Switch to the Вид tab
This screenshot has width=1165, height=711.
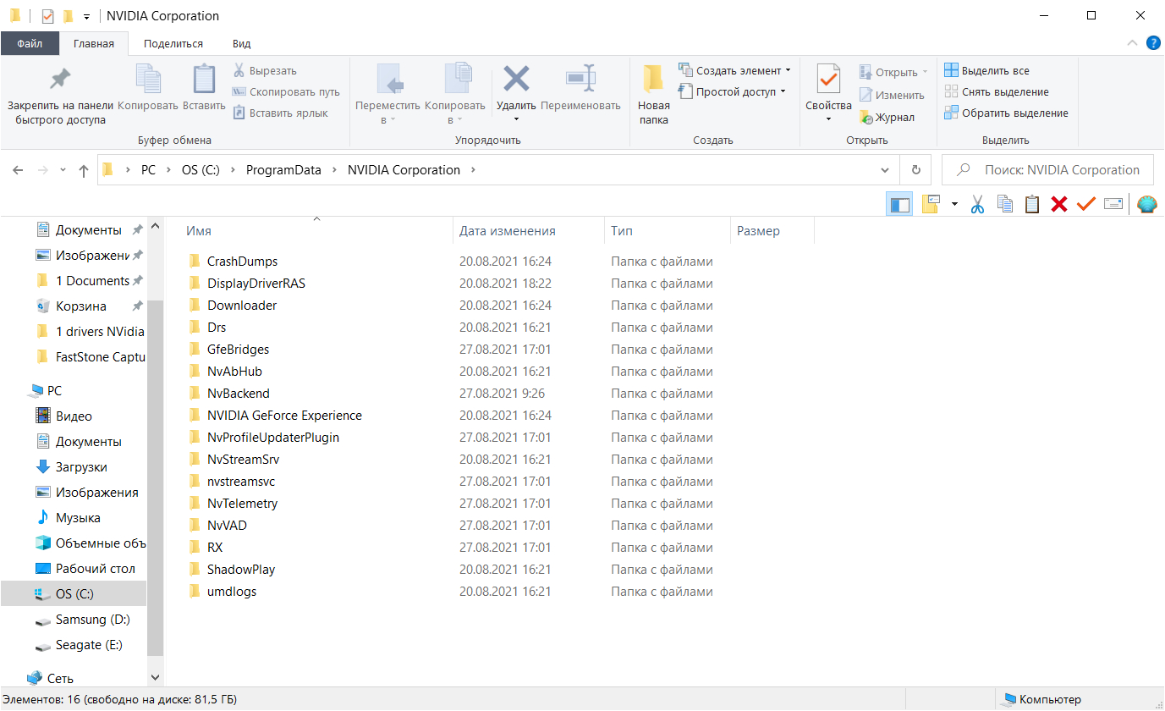click(241, 43)
